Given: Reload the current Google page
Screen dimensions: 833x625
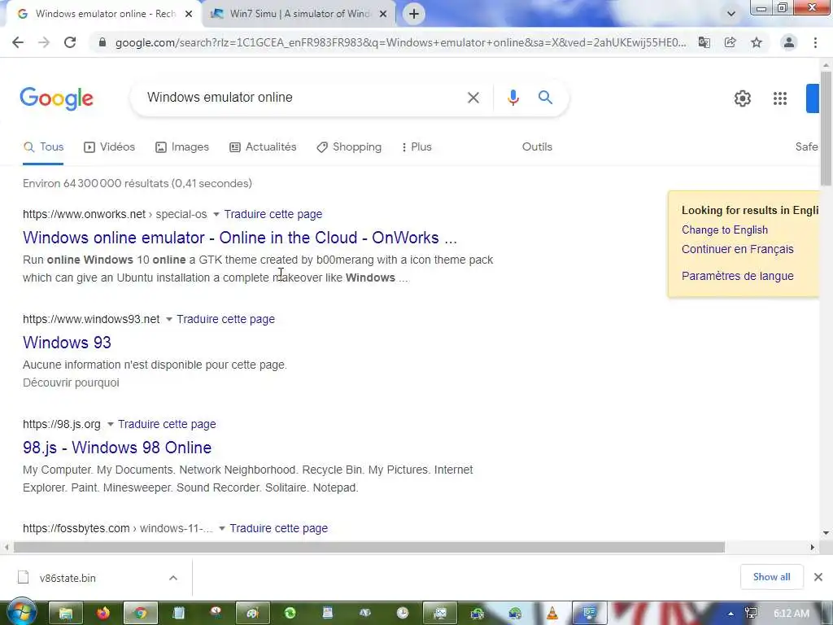Looking at the screenshot, I should click(x=70, y=42).
